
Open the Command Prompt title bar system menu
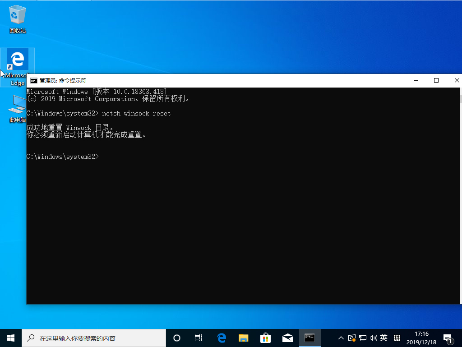coord(33,80)
